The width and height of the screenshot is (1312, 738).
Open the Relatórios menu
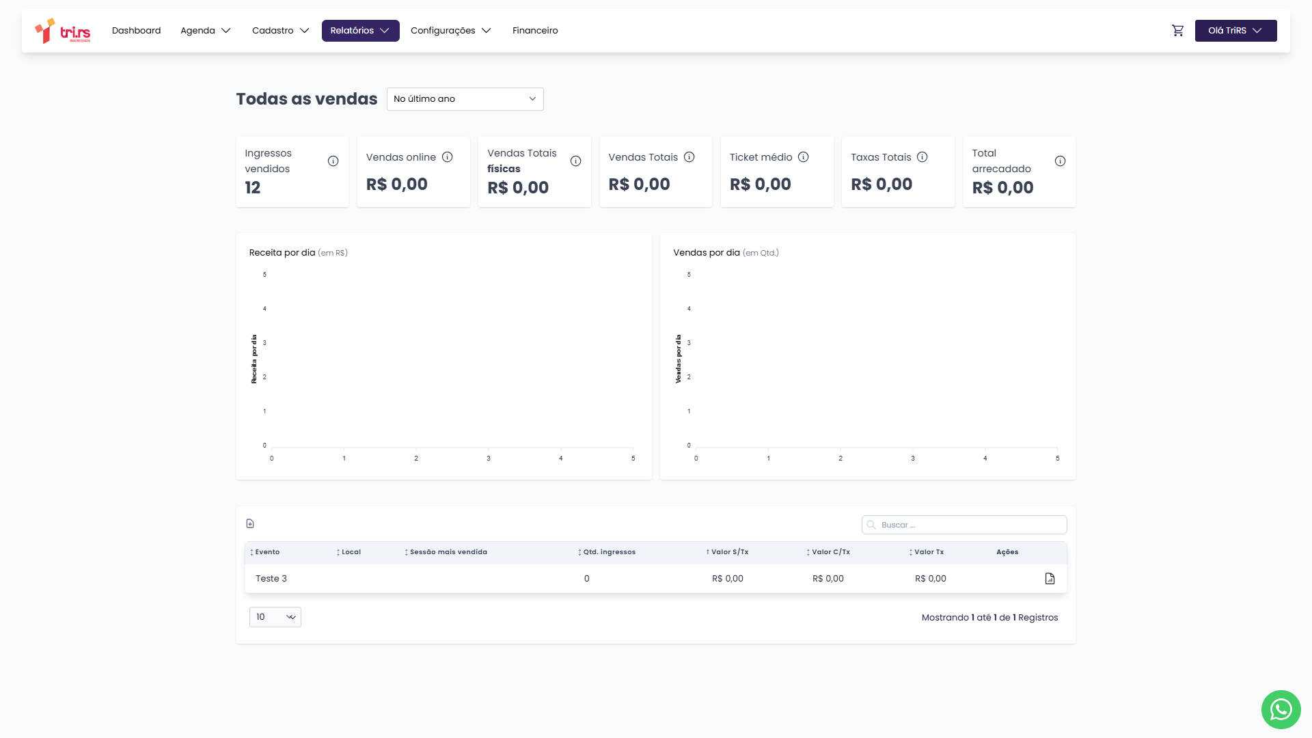360,31
